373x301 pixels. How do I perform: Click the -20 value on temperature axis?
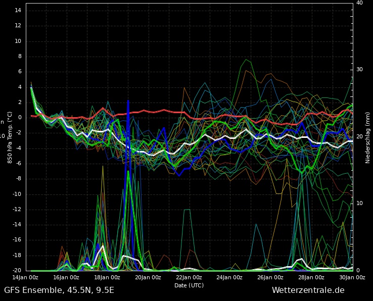[x=17, y=271]
